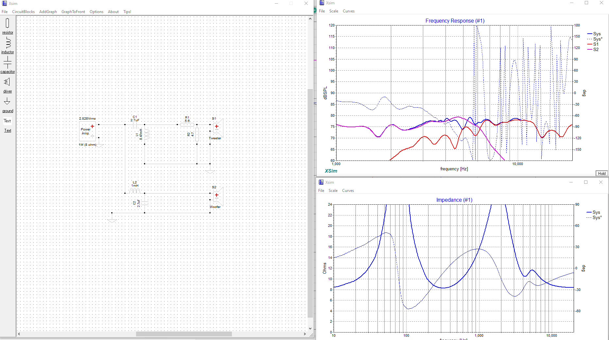Click the 2.828Vrms amplifier voltage label
609x340 pixels.
(x=87, y=118)
